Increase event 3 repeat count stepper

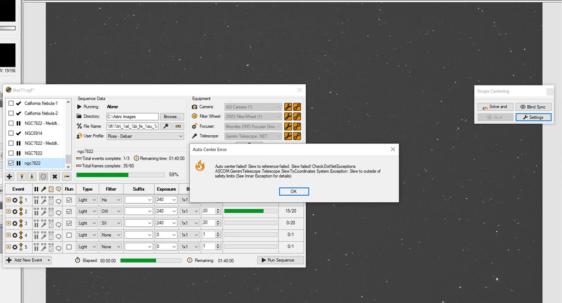[x=218, y=221]
